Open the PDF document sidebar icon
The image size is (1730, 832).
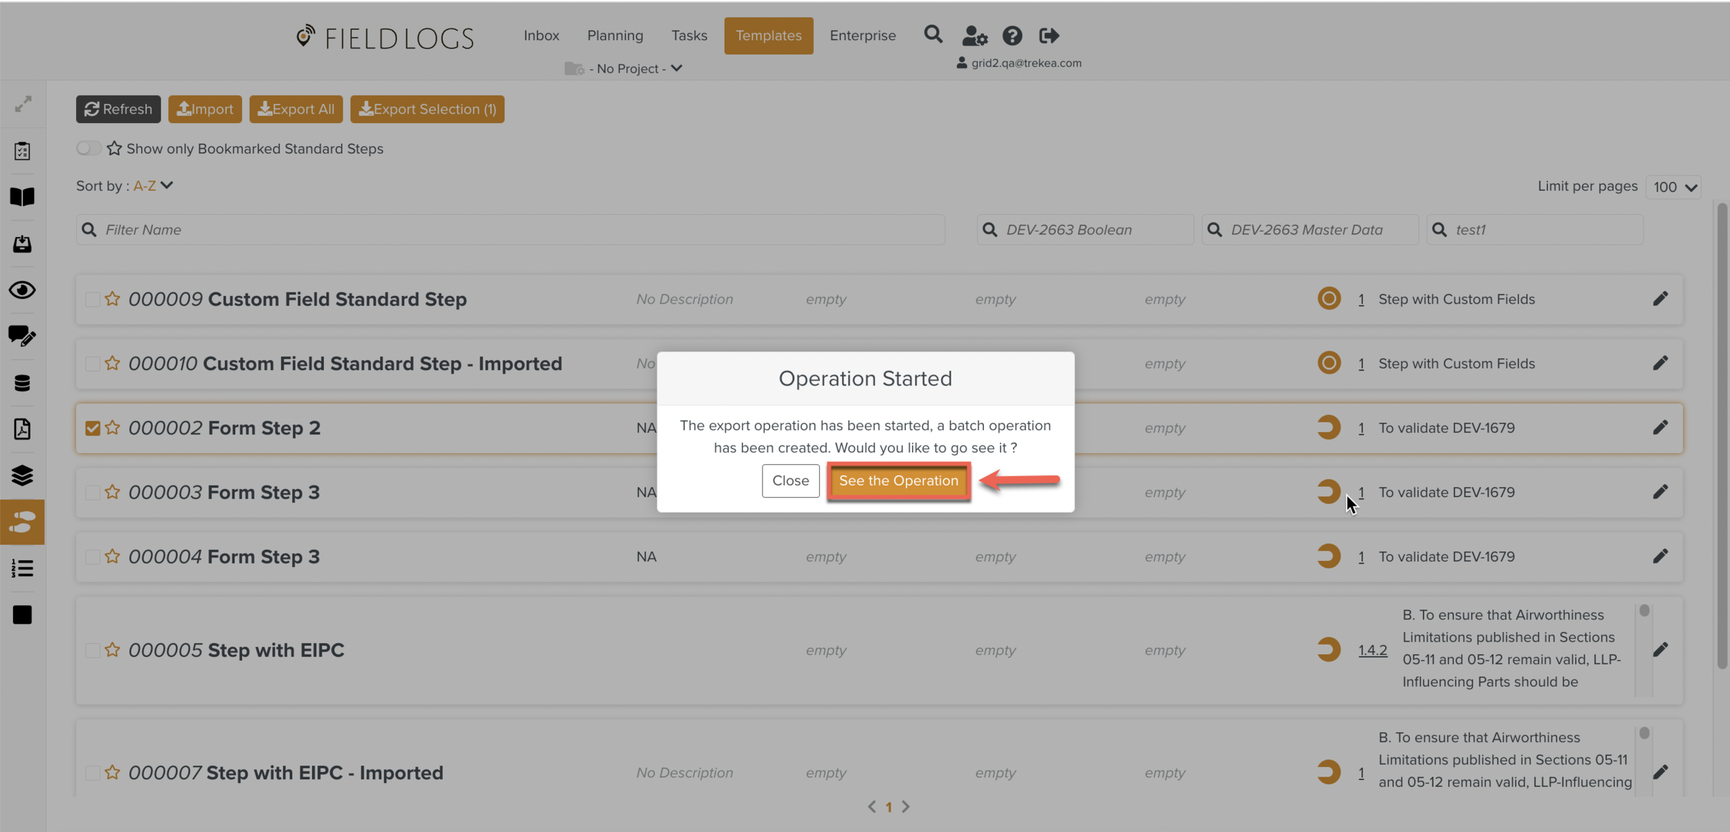click(x=22, y=429)
